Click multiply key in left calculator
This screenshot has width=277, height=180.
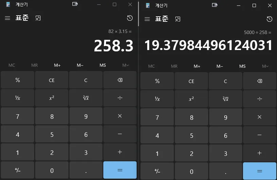[x=120, y=116]
